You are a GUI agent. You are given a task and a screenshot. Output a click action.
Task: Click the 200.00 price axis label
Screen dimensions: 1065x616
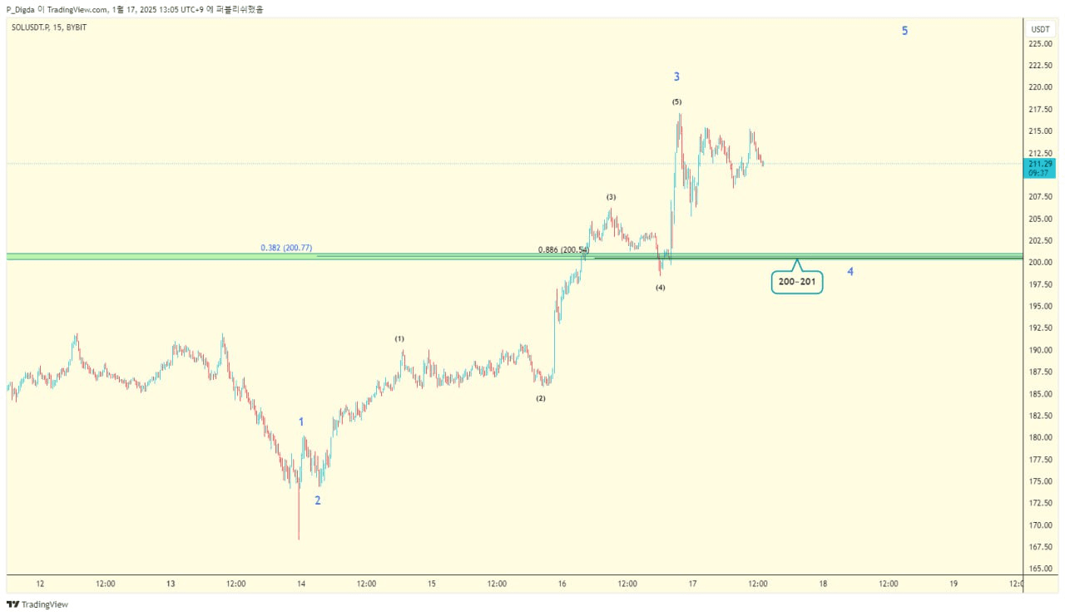pos(1040,263)
